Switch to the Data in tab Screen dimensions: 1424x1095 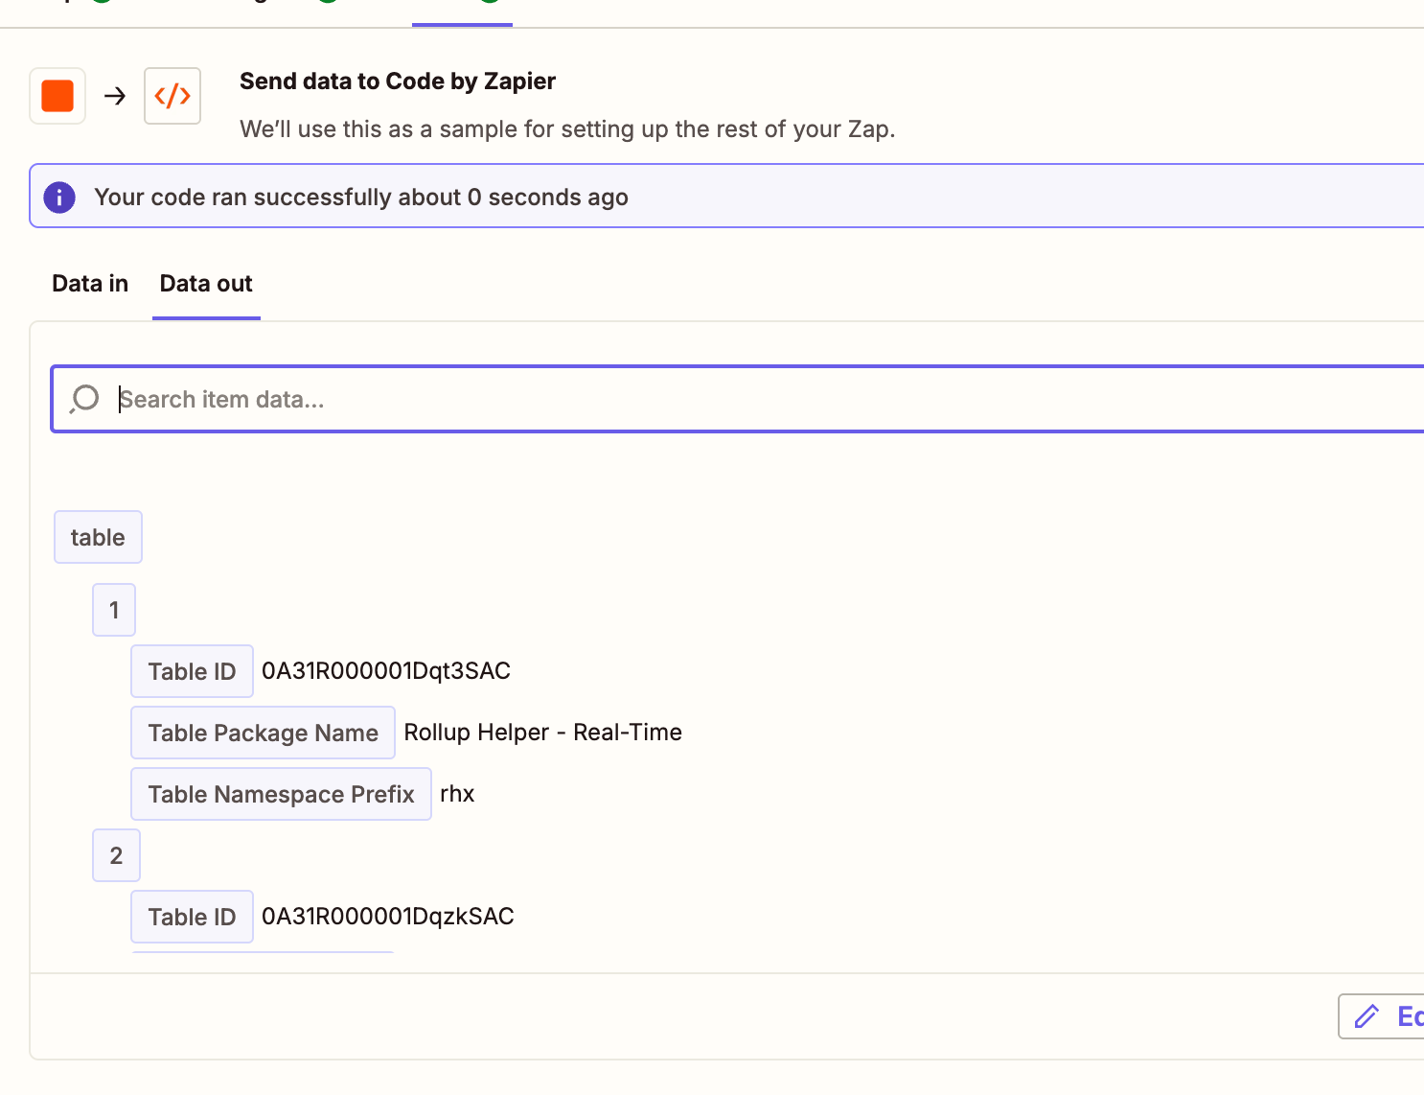pyautogui.click(x=90, y=284)
